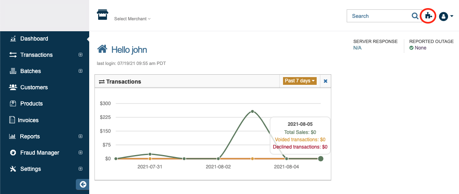Expand the Settings submenu plus icon
The width and height of the screenshot is (459, 194).
(80, 169)
